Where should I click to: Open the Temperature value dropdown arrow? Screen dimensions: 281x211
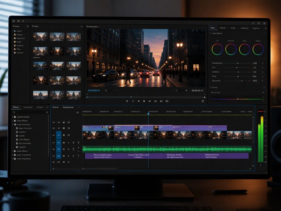(x=263, y=63)
